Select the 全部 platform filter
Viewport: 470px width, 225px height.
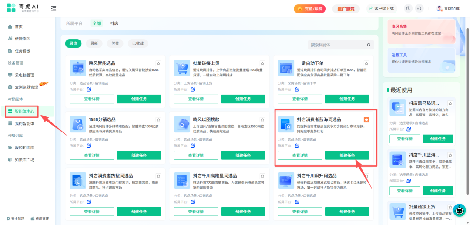(x=97, y=23)
